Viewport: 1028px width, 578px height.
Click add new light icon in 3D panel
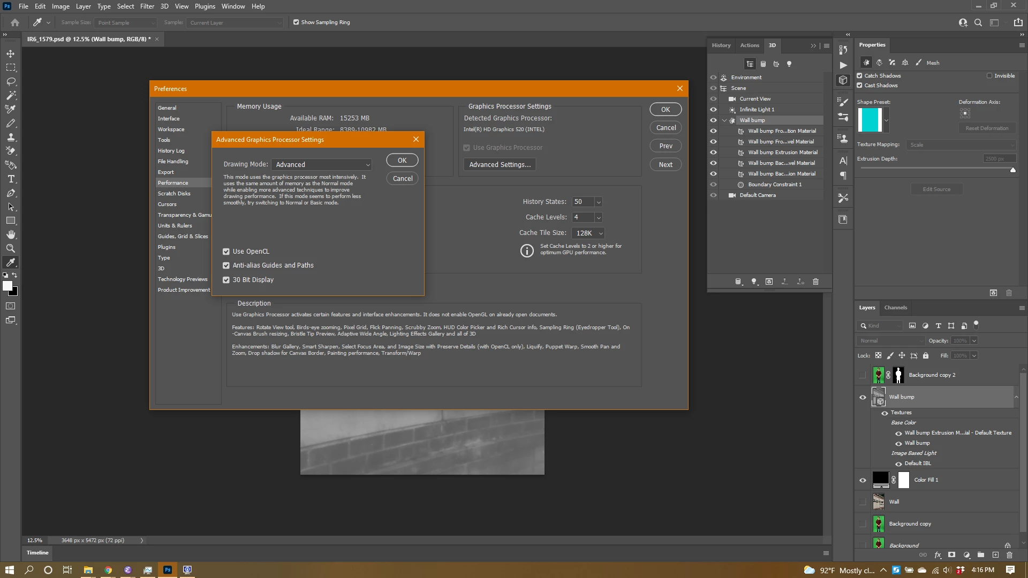[x=753, y=282]
